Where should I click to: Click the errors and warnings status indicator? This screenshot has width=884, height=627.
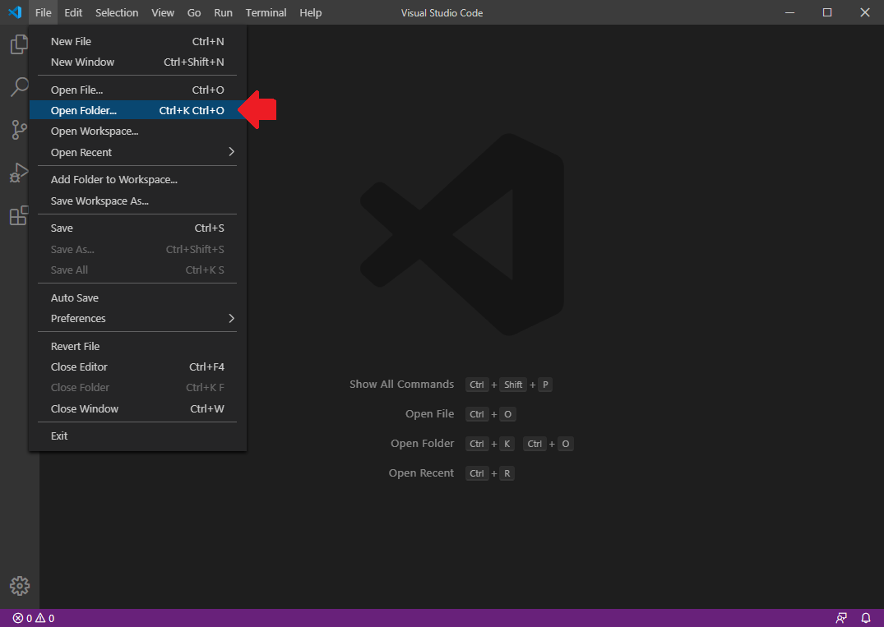click(x=34, y=618)
